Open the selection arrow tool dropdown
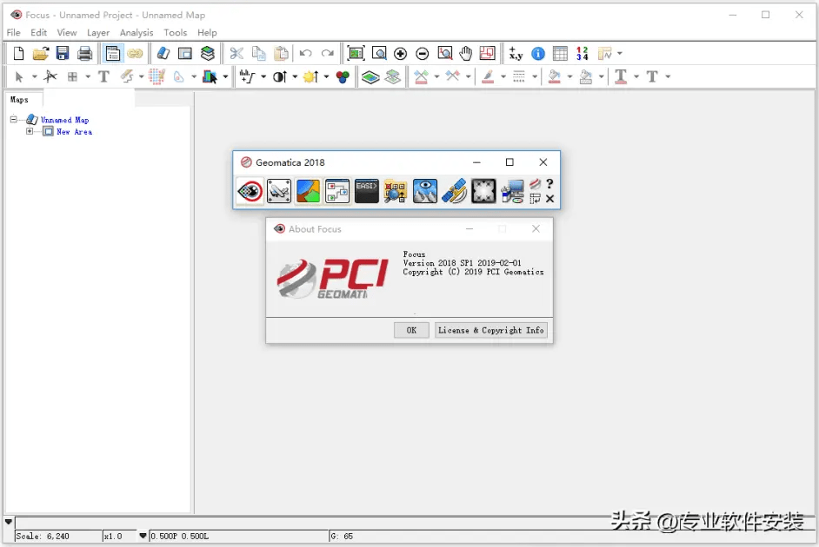Viewport: 819px width, 547px height. [35, 77]
